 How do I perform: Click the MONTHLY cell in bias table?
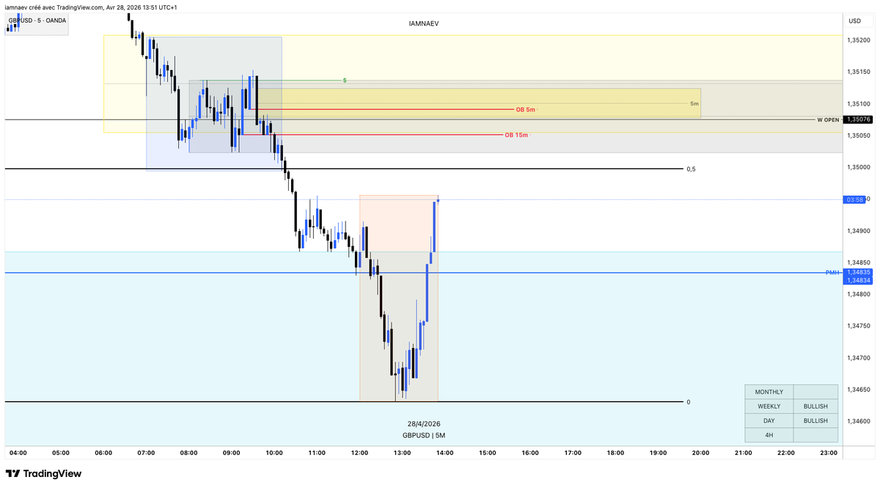tap(769, 392)
